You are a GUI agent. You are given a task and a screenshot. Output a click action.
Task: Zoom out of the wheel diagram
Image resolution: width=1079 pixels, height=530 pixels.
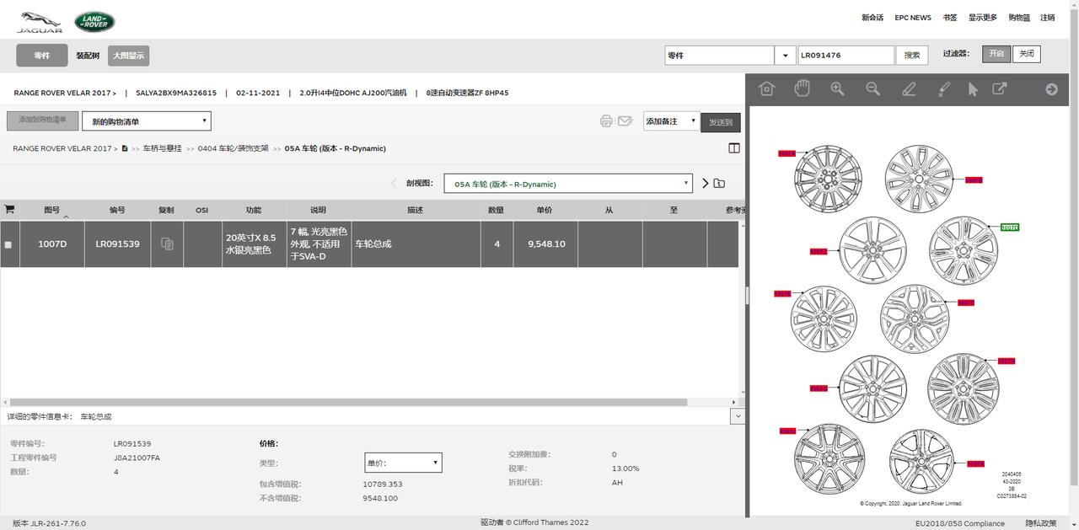point(872,88)
